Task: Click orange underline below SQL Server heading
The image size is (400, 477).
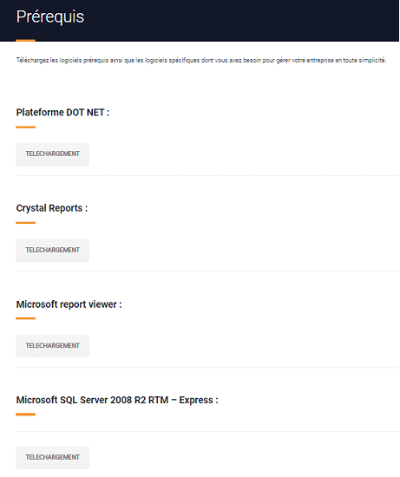Action: [x=25, y=415]
